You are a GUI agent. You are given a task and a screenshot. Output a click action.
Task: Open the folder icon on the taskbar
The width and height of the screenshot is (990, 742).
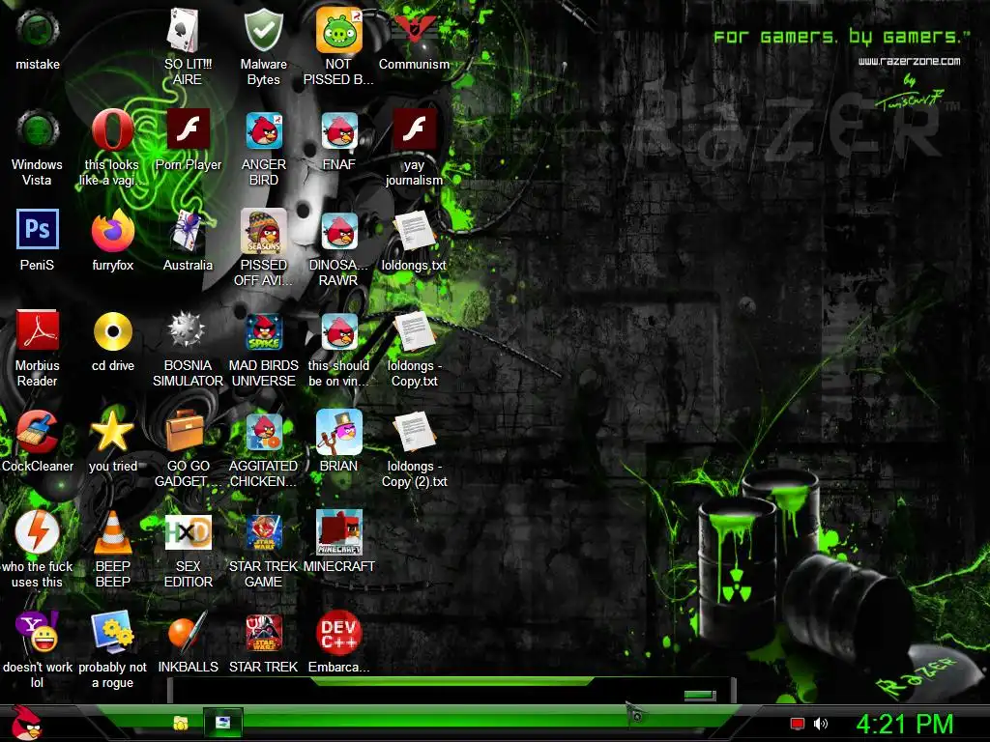click(x=181, y=723)
